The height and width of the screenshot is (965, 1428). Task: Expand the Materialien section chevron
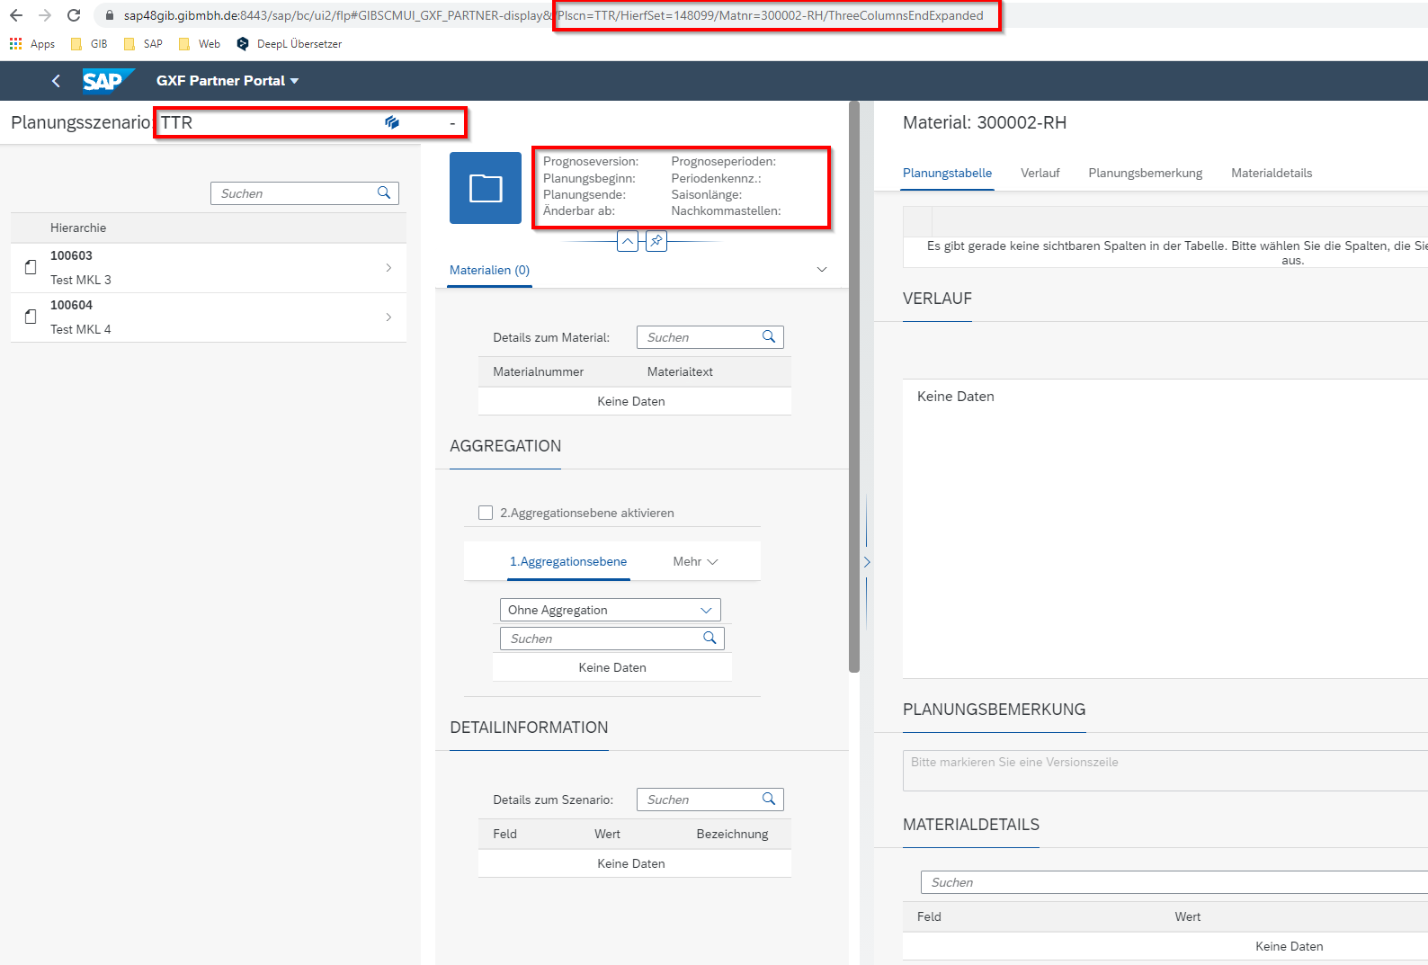point(822,270)
